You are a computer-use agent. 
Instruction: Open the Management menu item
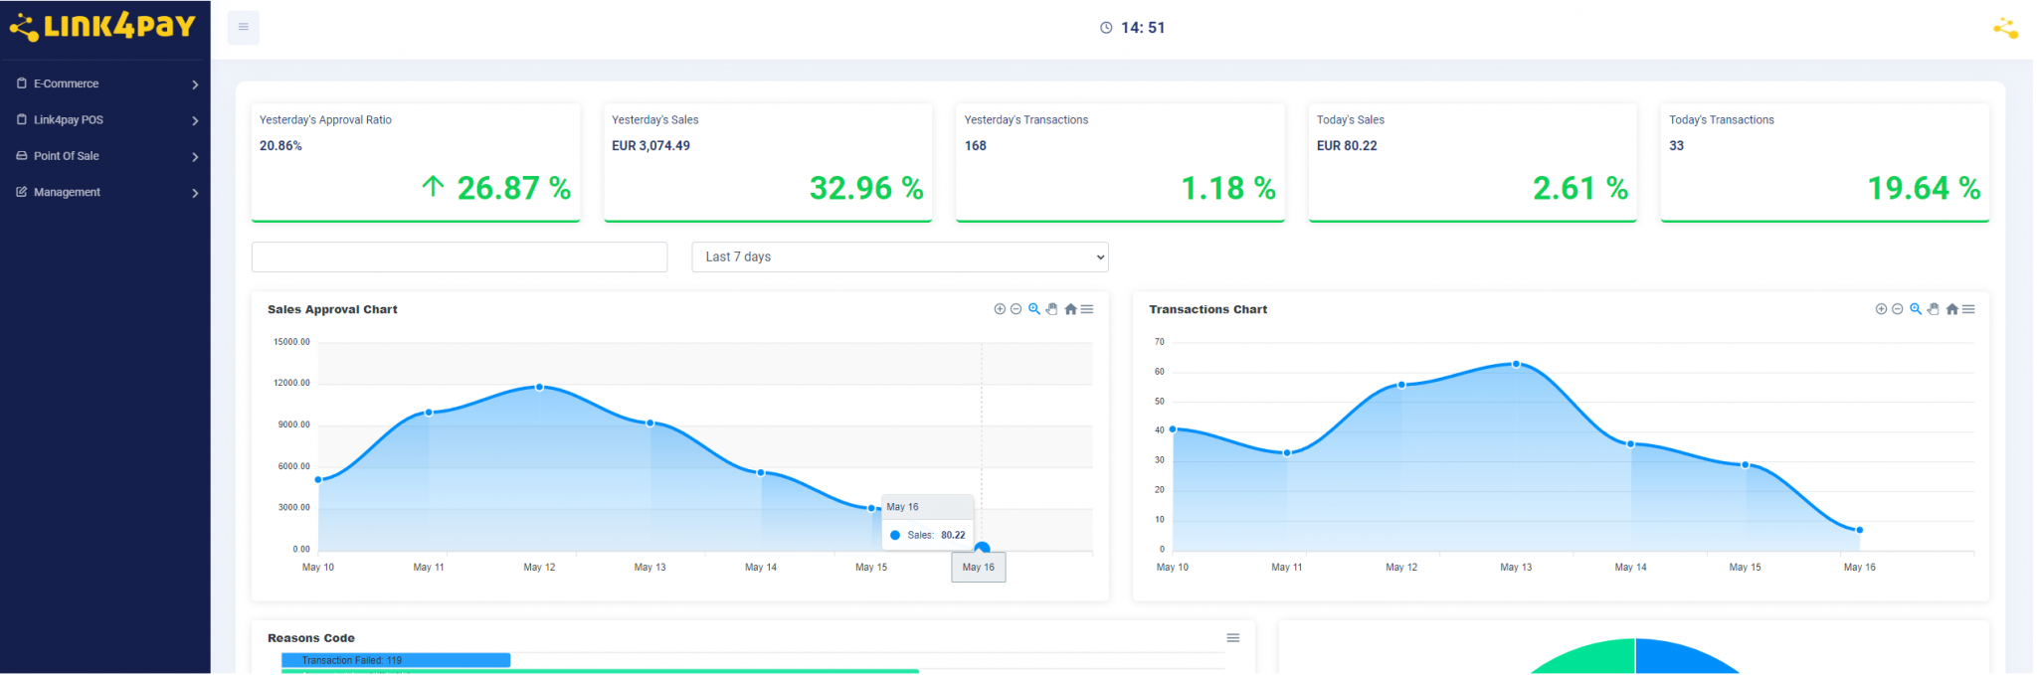(106, 193)
